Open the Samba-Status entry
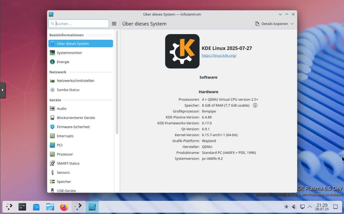Image resolution: width=344 pixels, height=214 pixels. 81,90
